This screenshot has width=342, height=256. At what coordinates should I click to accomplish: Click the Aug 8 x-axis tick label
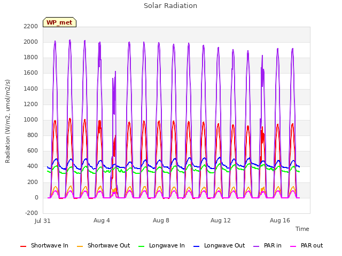point(161,220)
